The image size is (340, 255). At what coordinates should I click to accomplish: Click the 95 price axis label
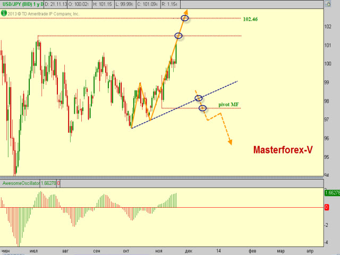(326, 157)
